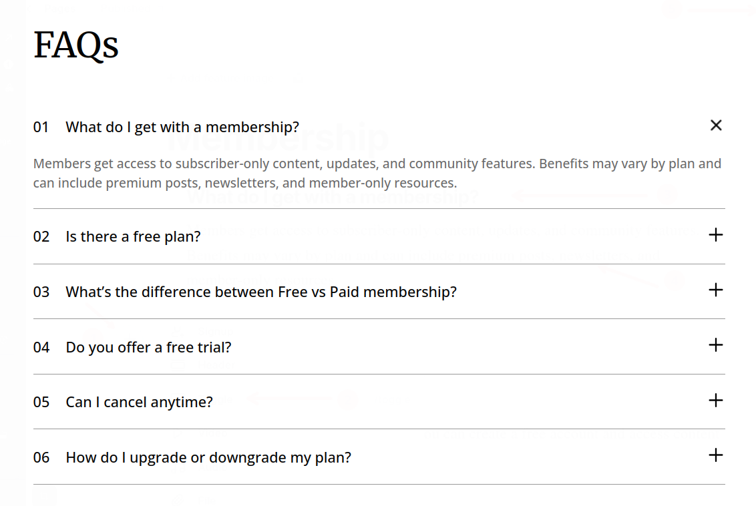Image resolution: width=756 pixels, height=506 pixels.
Task: Click the plus icon for the upgrade or downgrade question
Action: pos(716,455)
